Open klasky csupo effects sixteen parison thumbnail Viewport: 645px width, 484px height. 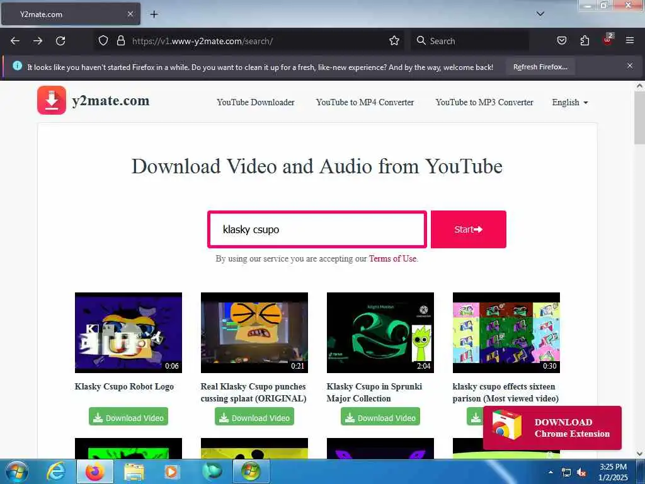coord(506,333)
